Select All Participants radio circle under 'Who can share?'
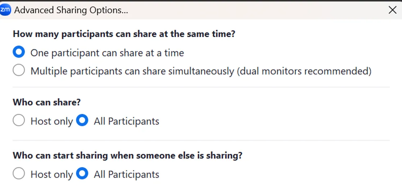402x192 pixels. pos(82,120)
